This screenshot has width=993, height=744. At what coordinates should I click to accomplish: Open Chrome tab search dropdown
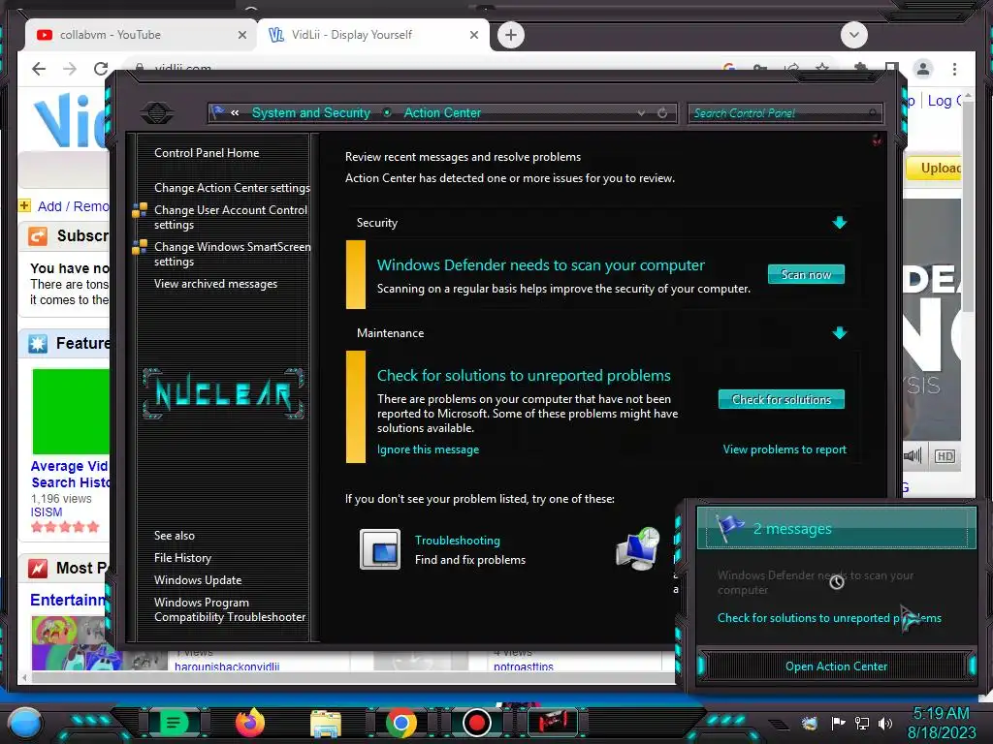(853, 35)
